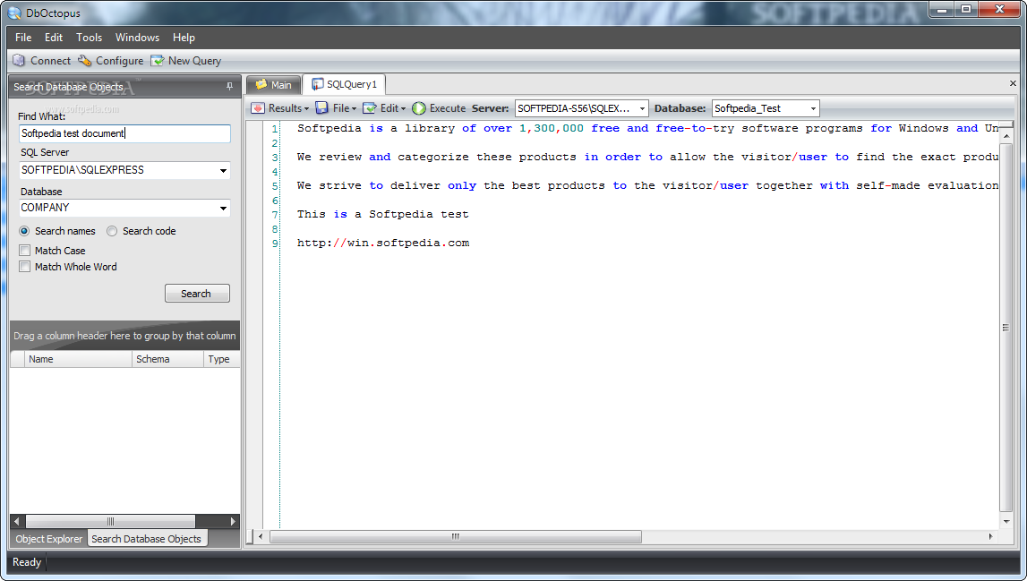
Task: Open the Results dropdown arrow
Action: click(306, 108)
